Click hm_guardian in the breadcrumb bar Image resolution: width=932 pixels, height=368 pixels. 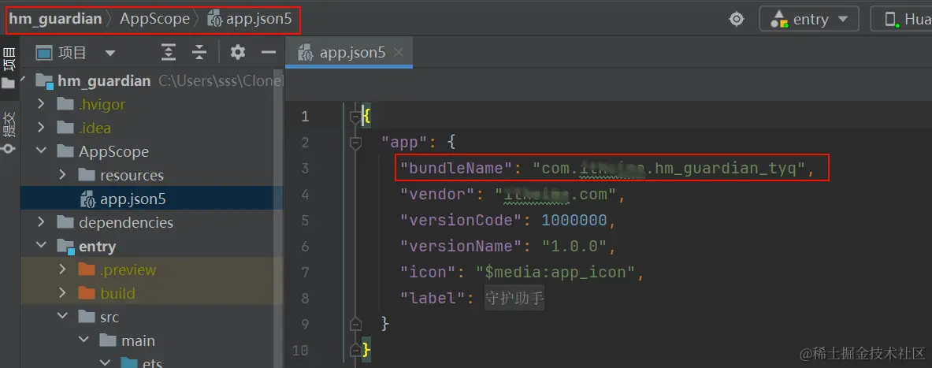click(55, 19)
